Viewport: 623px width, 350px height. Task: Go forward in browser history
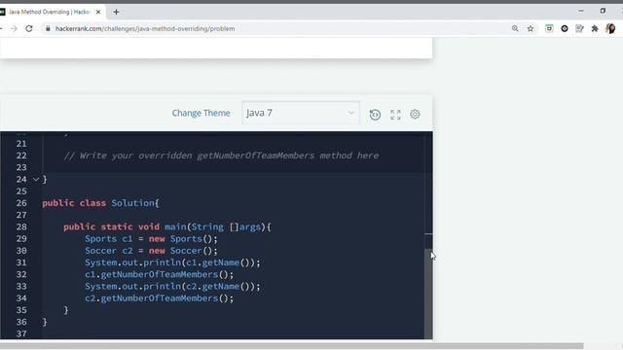click(x=14, y=28)
